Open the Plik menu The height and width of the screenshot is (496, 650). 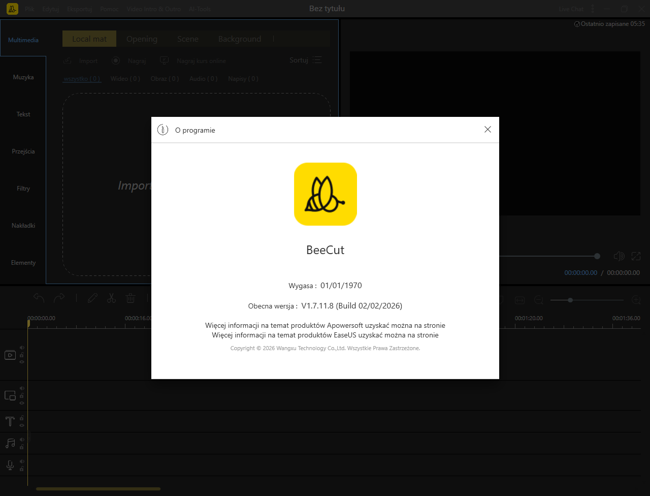tap(29, 9)
